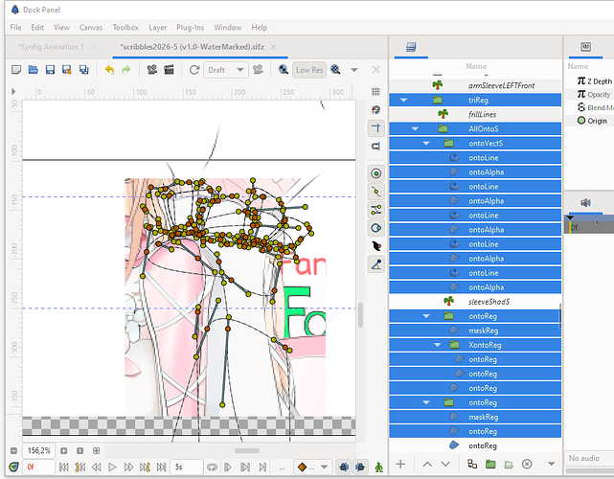Screen dimensions: 614x479
Task: Open the Canvas menu
Action: (x=91, y=28)
